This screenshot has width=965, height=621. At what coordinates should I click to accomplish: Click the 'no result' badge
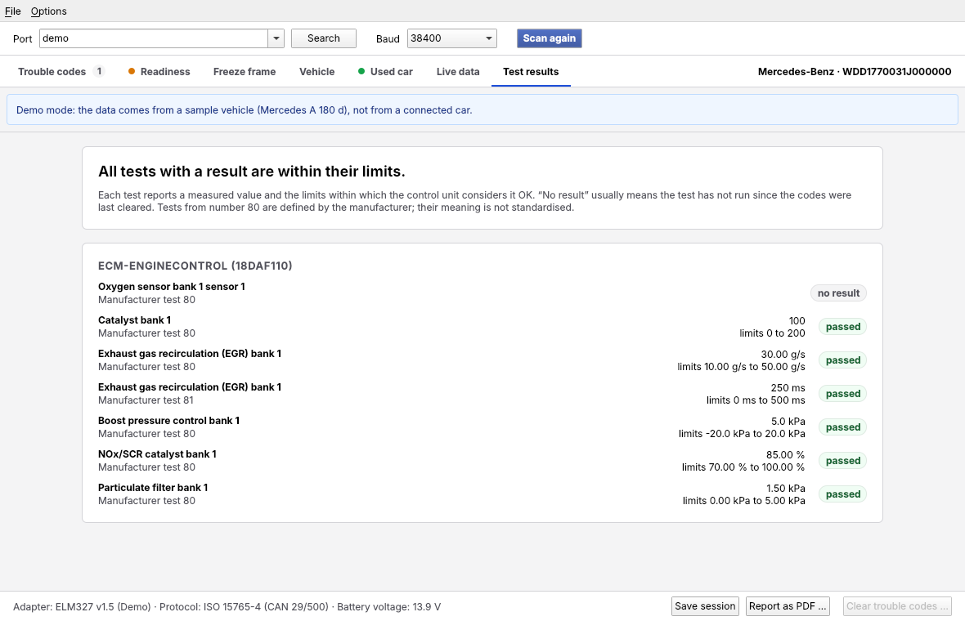tap(838, 293)
